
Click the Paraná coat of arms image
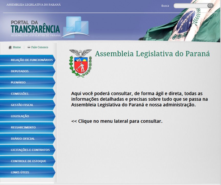tap(80, 63)
